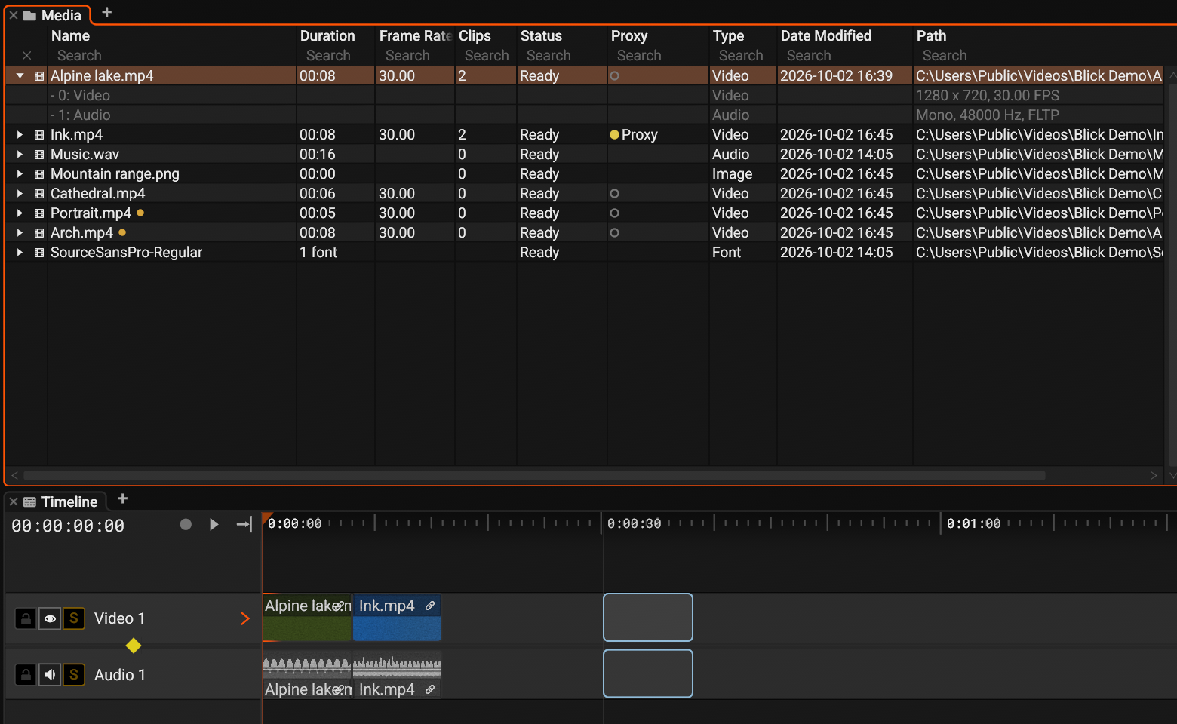Sort media by Status column header
Image resolution: width=1177 pixels, height=724 pixels.
541,35
